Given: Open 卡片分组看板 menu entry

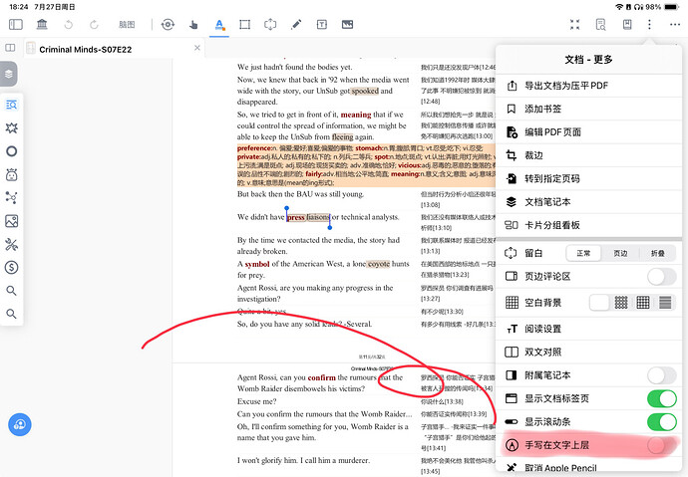Looking at the screenshot, I should pyautogui.click(x=588, y=225).
